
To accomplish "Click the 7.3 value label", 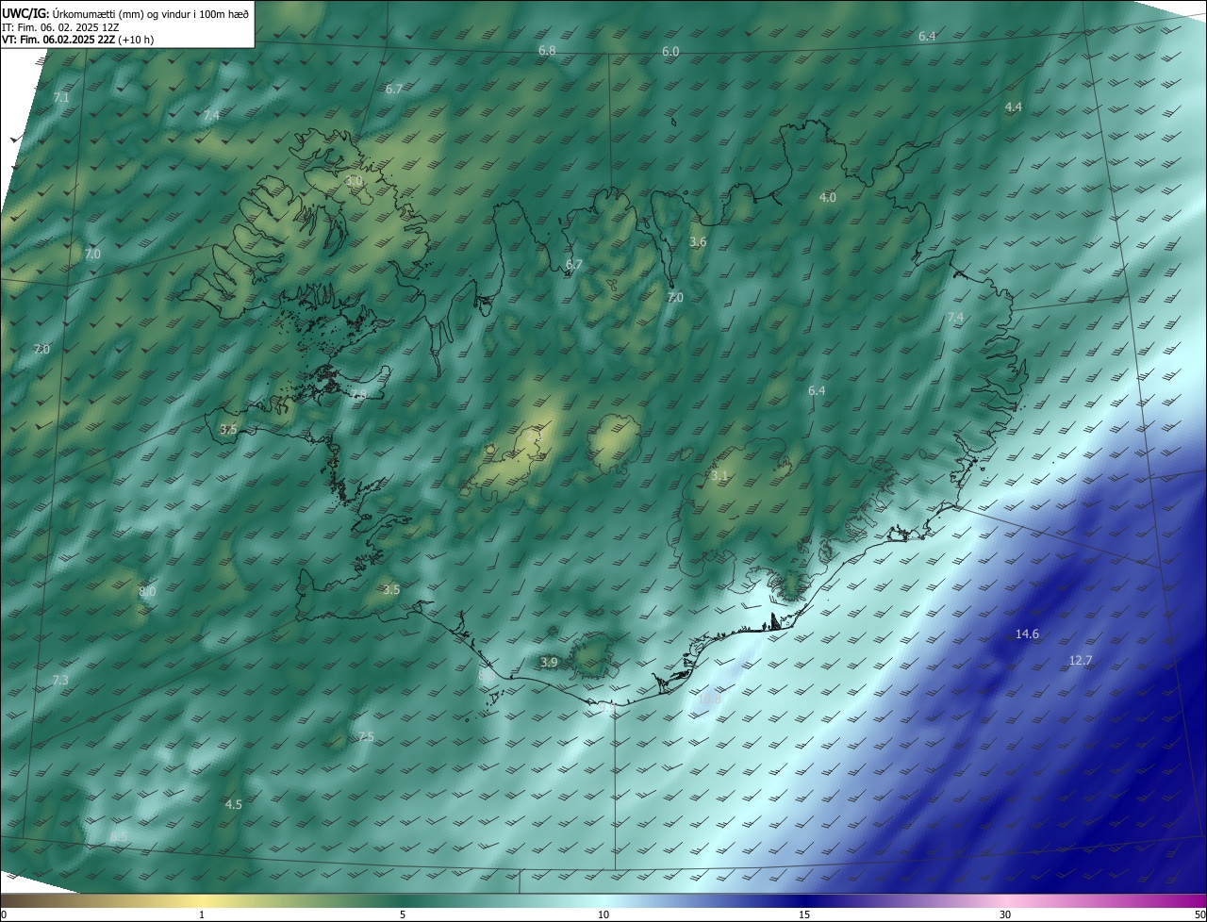I will point(60,681).
